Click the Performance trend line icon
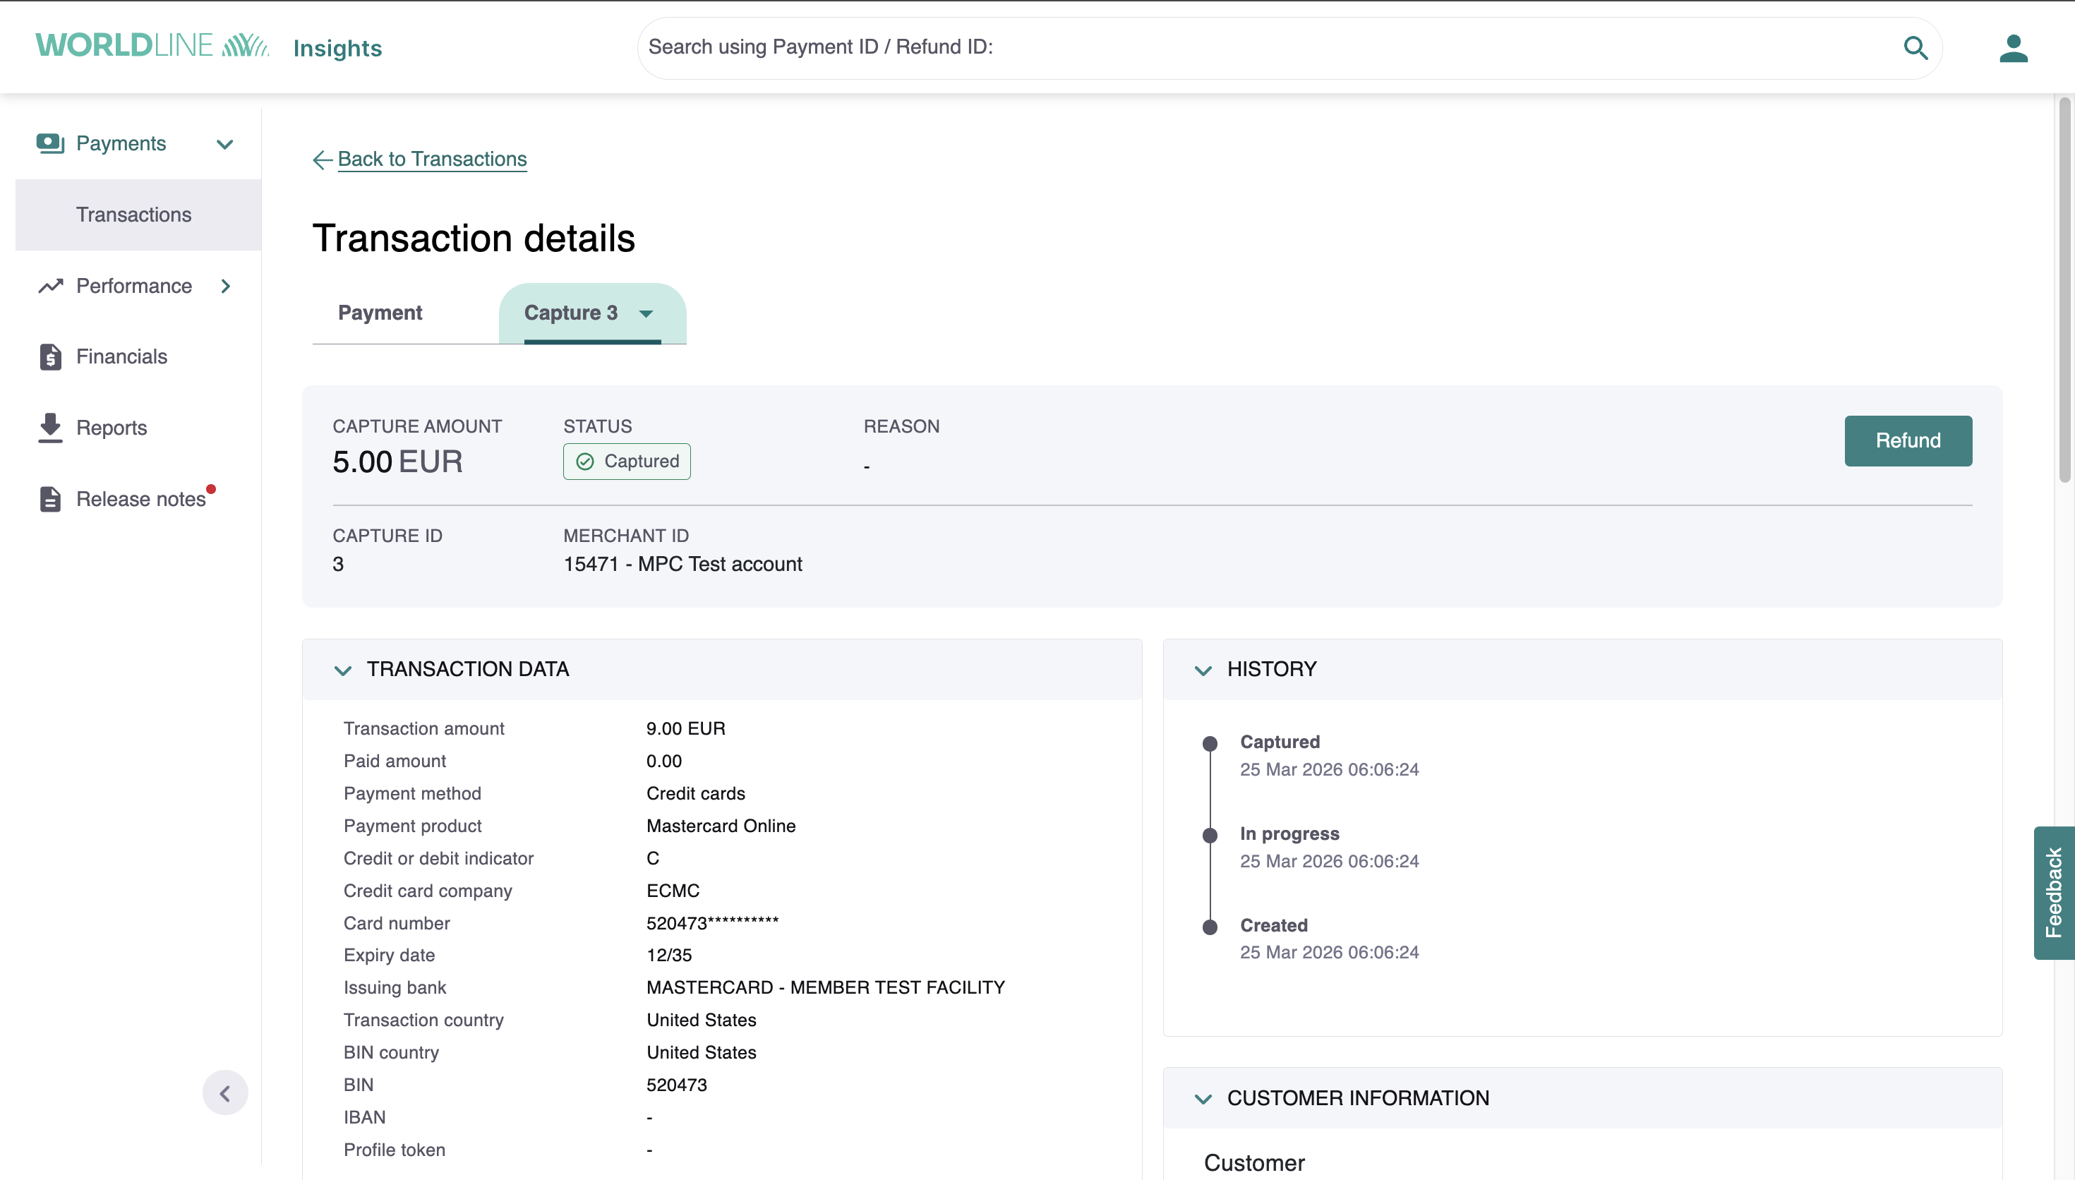This screenshot has width=2075, height=1180. click(x=50, y=286)
